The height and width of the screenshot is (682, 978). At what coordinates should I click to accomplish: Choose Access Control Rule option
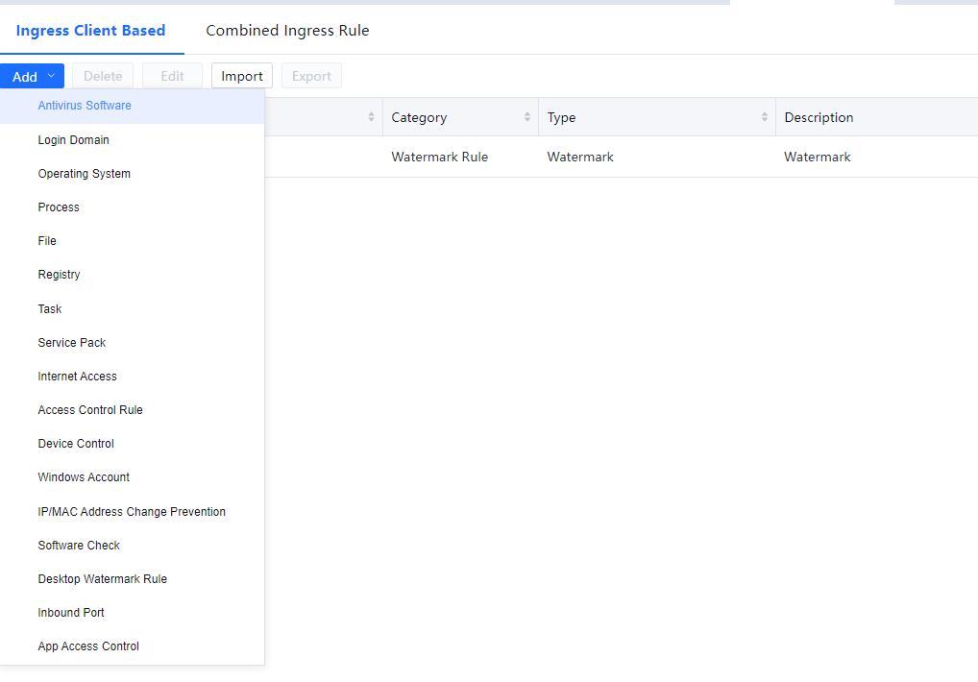tap(90, 410)
